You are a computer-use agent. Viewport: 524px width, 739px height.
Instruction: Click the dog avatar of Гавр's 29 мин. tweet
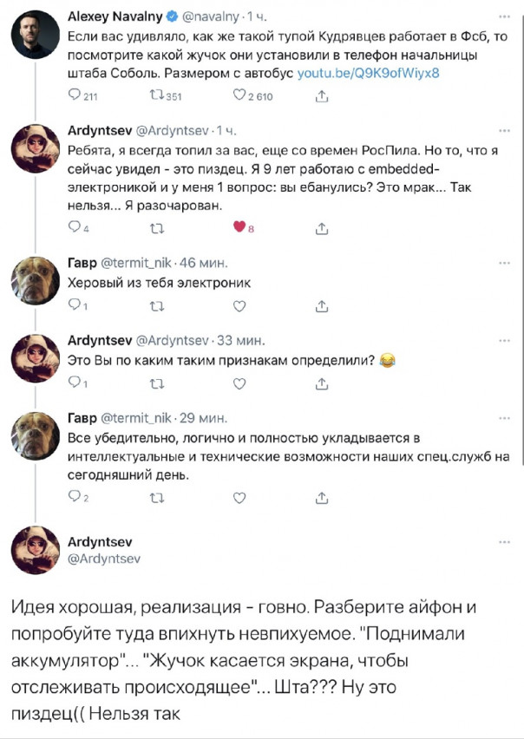(x=35, y=435)
